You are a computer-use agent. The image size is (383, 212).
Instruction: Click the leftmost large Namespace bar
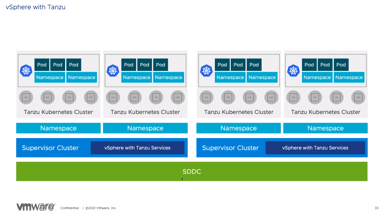pos(58,128)
